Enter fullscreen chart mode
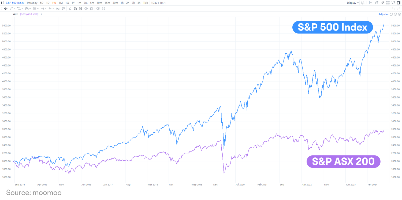This screenshot has width=402, height=200. coord(388,3)
